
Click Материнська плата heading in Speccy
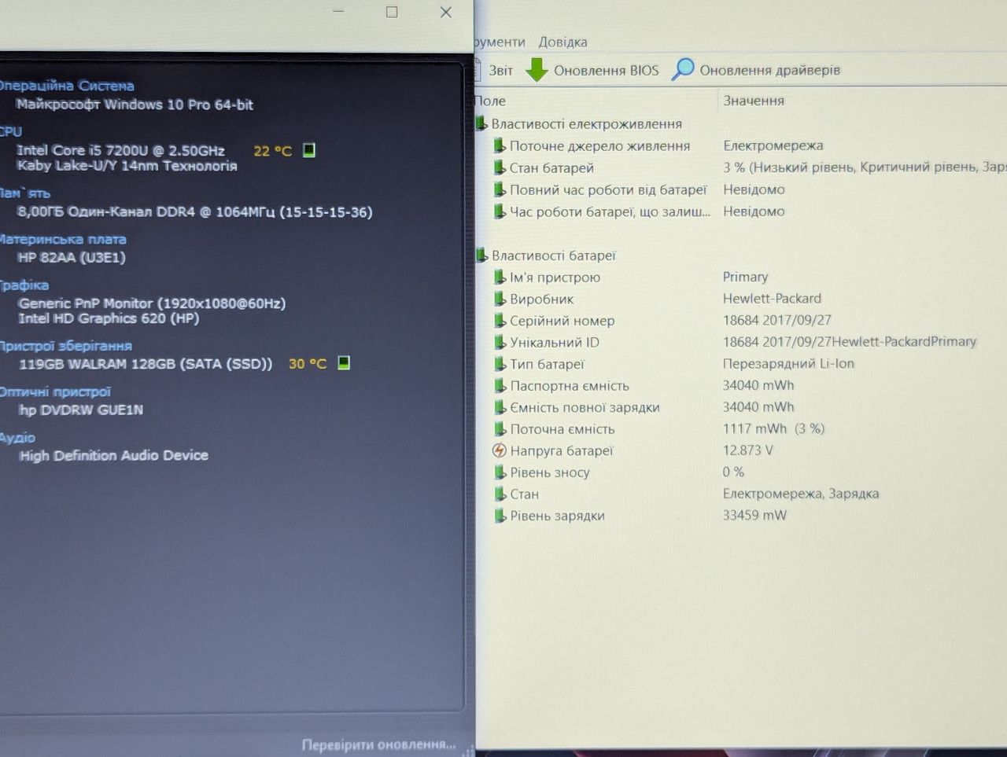[63, 239]
